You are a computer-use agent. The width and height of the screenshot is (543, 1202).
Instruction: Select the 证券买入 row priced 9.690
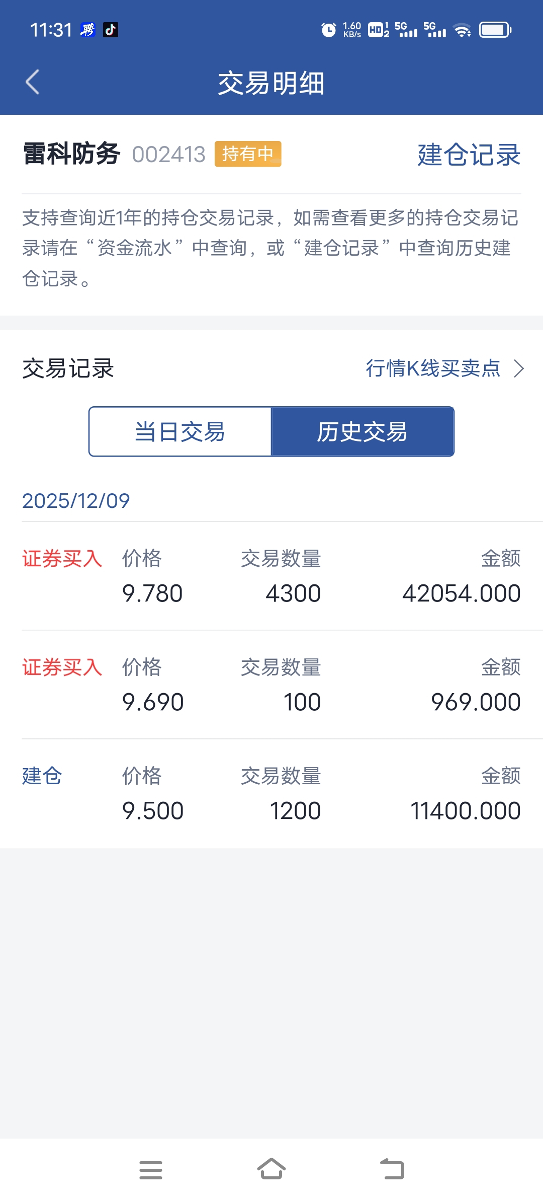tap(271, 685)
